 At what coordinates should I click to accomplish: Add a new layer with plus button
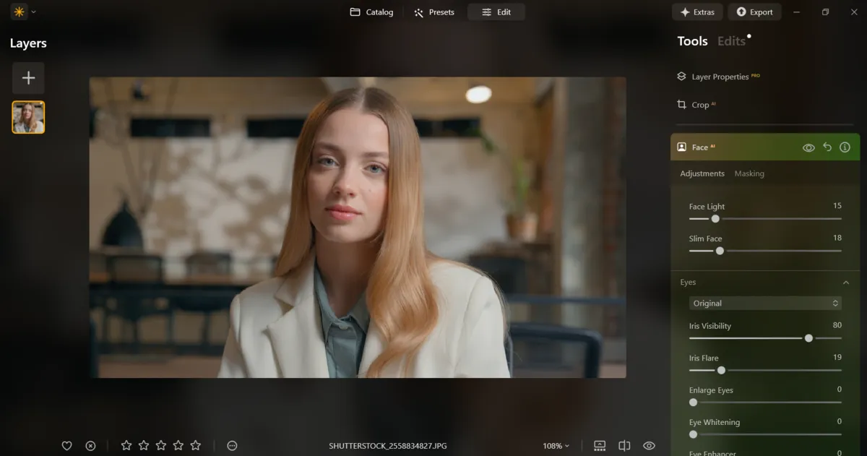[28, 77]
